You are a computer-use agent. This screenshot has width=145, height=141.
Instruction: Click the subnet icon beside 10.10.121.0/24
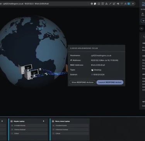[92, 75]
